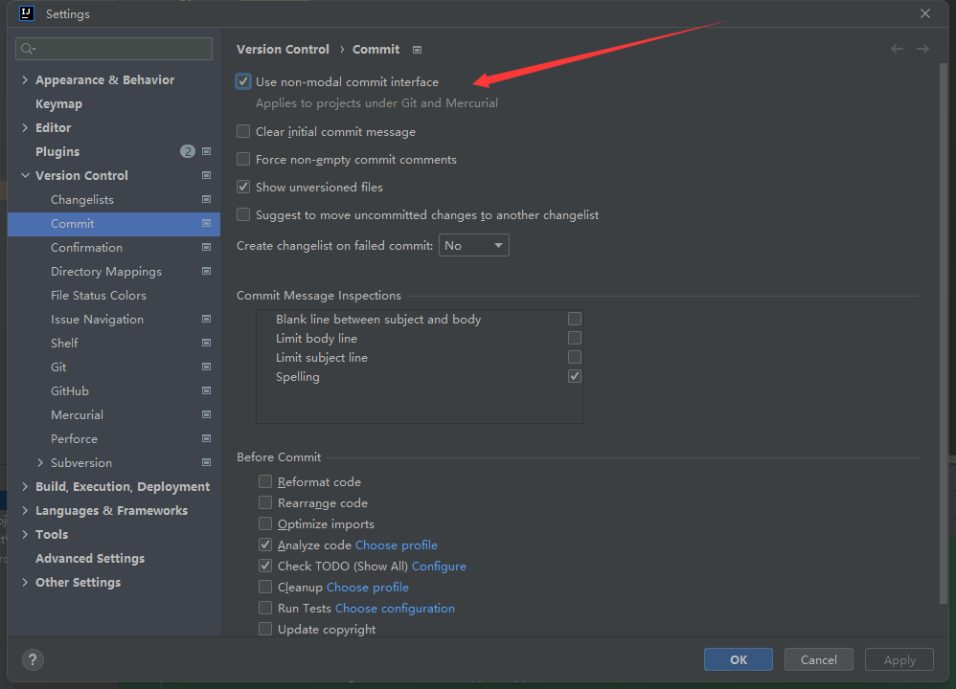This screenshot has height=689, width=956.
Task: Click the forward navigation arrow
Action: (922, 49)
